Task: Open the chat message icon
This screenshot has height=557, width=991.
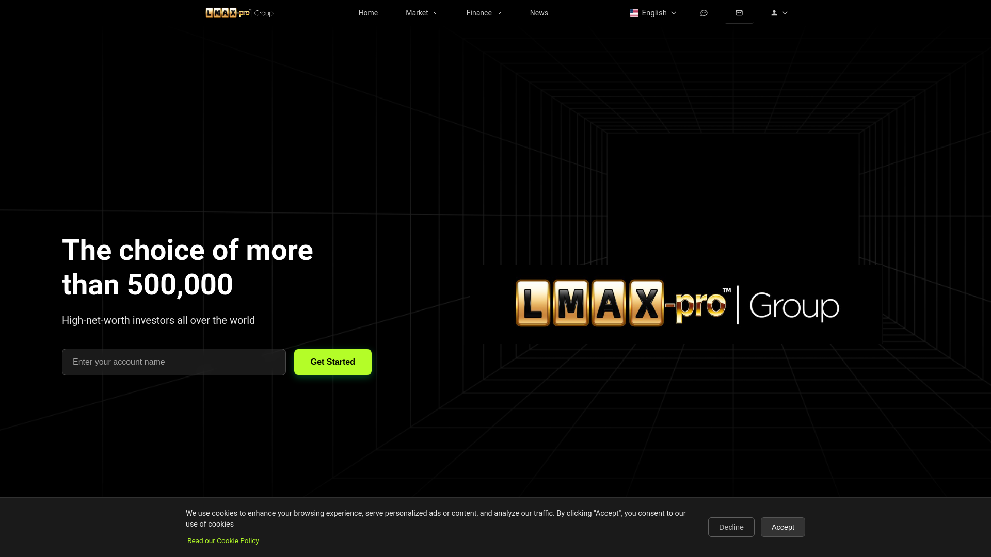Action: [x=704, y=13]
